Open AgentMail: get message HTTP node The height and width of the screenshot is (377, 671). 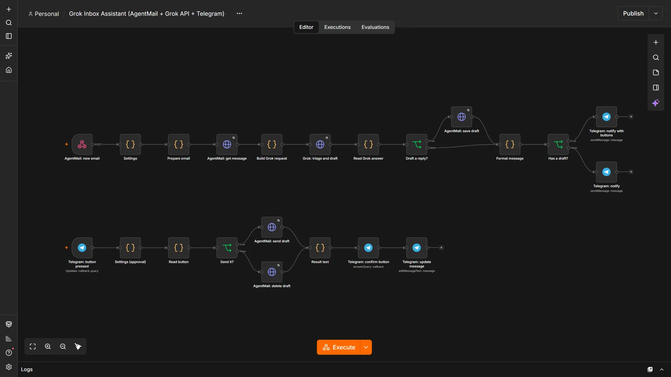click(227, 144)
